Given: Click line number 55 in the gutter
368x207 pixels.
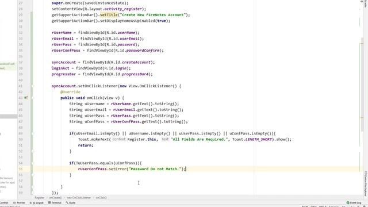Looking at the screenshot, I should pyautogui.click(x=21, y=169).
